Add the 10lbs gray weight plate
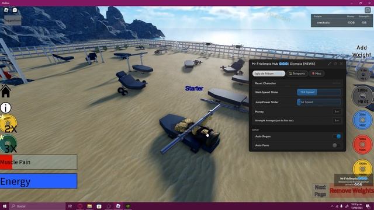 pyautogui.click(x=362, y=96)
